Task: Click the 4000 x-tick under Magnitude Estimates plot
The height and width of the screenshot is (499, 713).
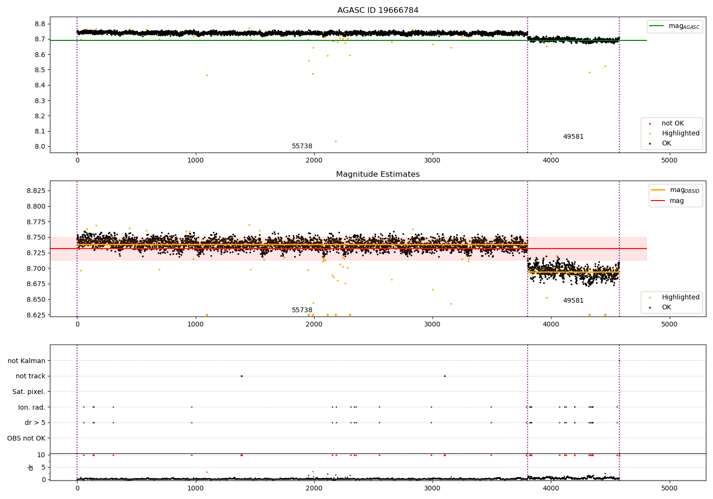Action: [551, 325]
